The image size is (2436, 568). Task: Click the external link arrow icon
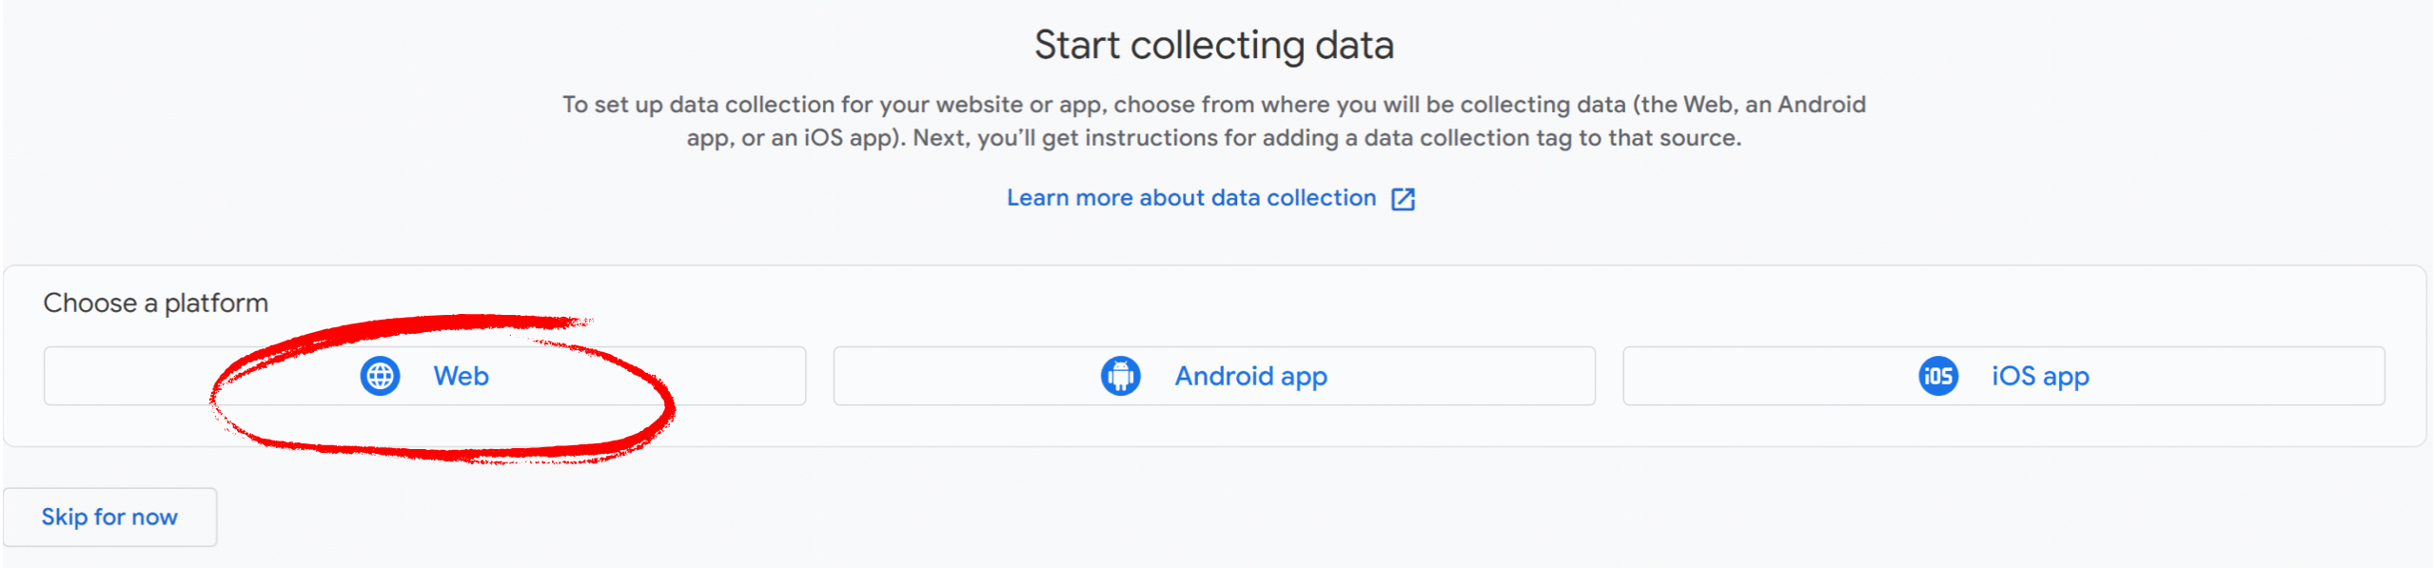point(1403,199)
